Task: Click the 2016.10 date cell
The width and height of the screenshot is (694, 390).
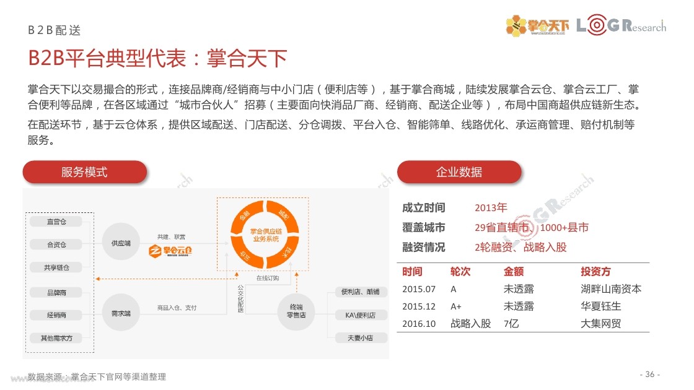Action: [419, 324]
